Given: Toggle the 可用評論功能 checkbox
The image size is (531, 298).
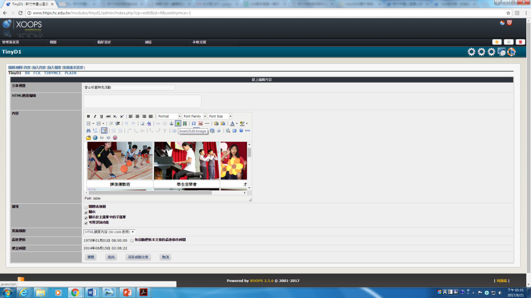Looking at the screenshot, I should click(x=86, y=222).
